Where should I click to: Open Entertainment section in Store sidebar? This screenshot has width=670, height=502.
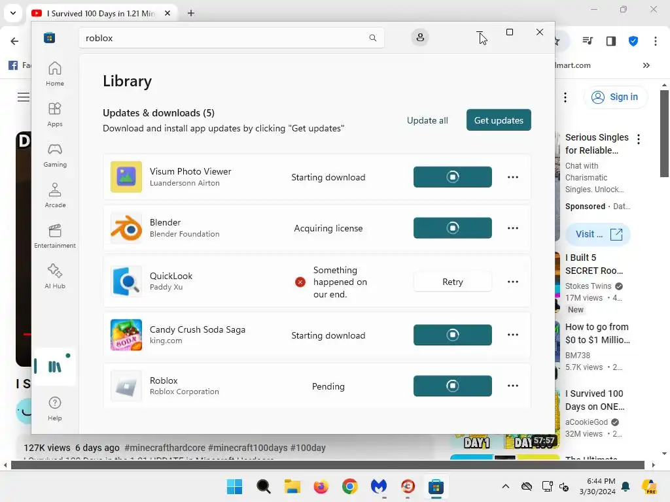[x=55, y=236]
